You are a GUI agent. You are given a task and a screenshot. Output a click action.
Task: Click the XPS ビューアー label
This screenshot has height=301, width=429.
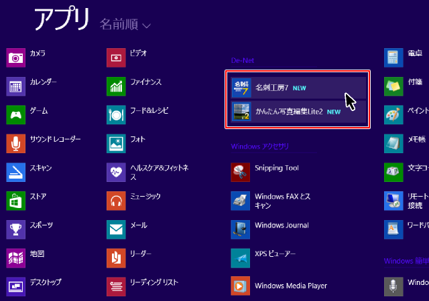(x=275, y=254)
